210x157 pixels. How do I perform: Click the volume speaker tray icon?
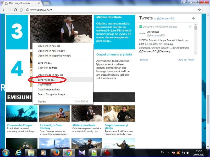click(188, 153)
